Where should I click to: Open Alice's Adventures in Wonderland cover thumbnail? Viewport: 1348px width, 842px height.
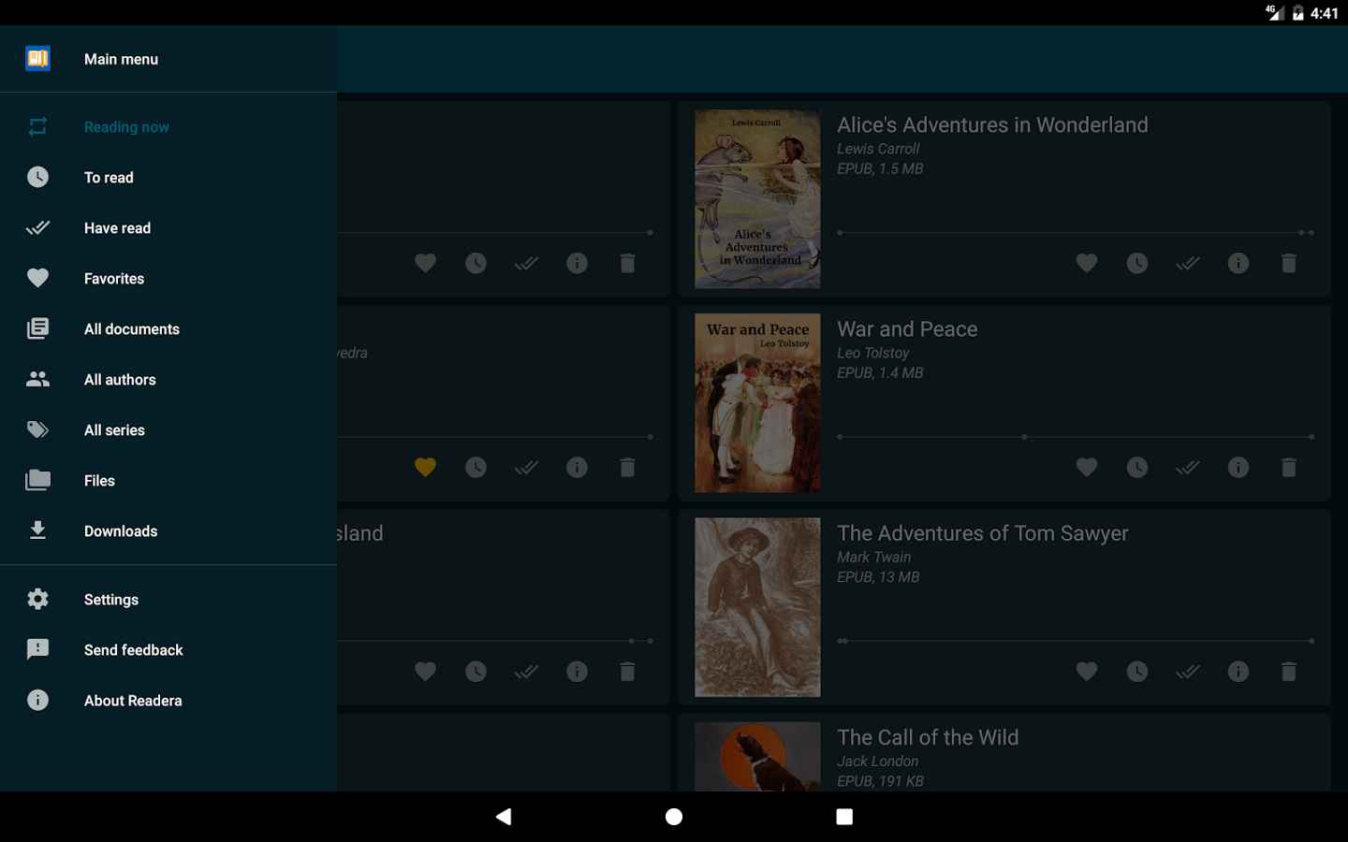(x=757, y=198)
